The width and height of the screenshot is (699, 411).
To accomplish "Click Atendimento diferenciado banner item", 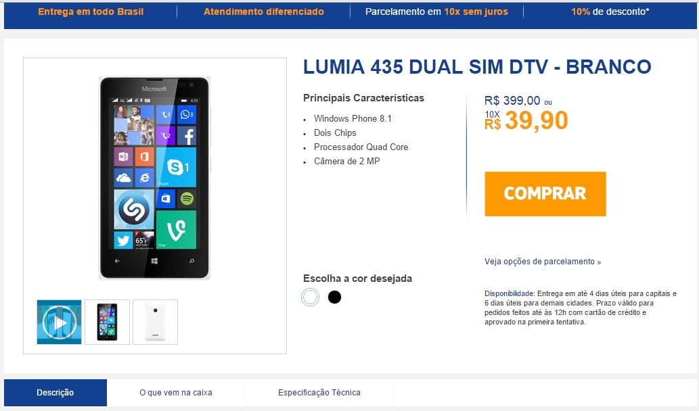I will coord(263,11).
